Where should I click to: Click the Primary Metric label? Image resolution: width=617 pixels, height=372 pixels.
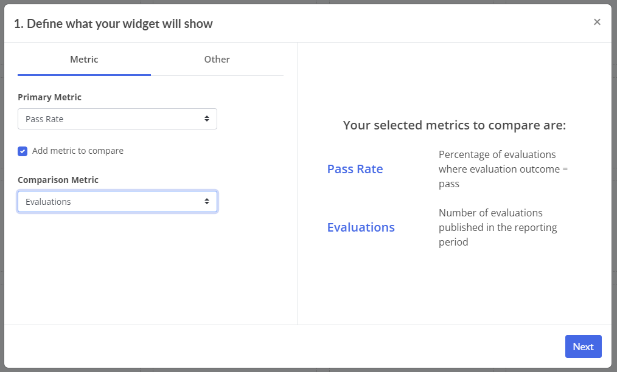tap(49, 97)
